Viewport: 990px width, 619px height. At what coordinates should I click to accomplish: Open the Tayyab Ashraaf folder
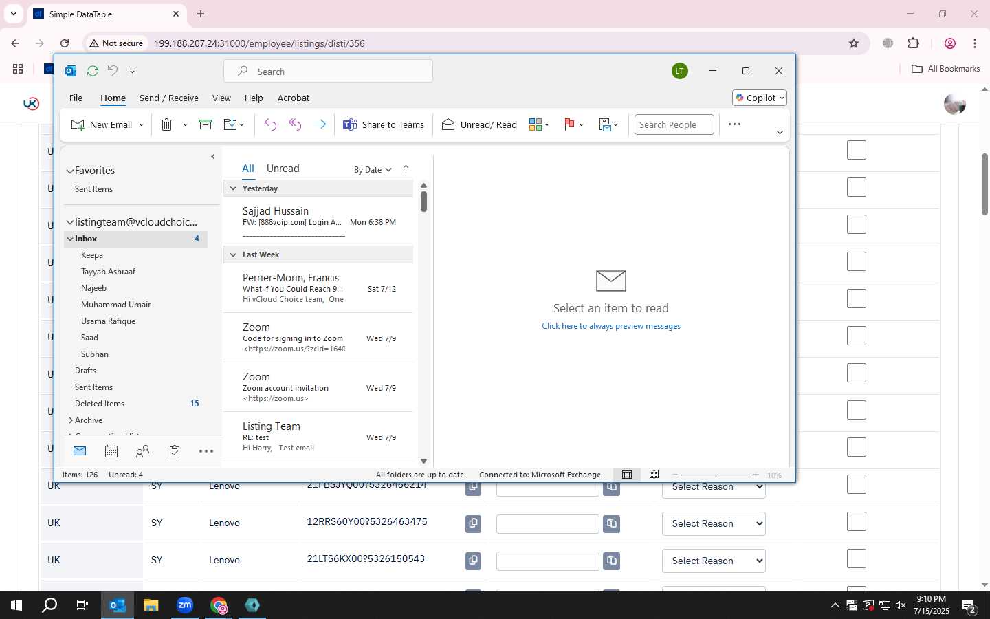pyautogui.click(x=108, y=272)
